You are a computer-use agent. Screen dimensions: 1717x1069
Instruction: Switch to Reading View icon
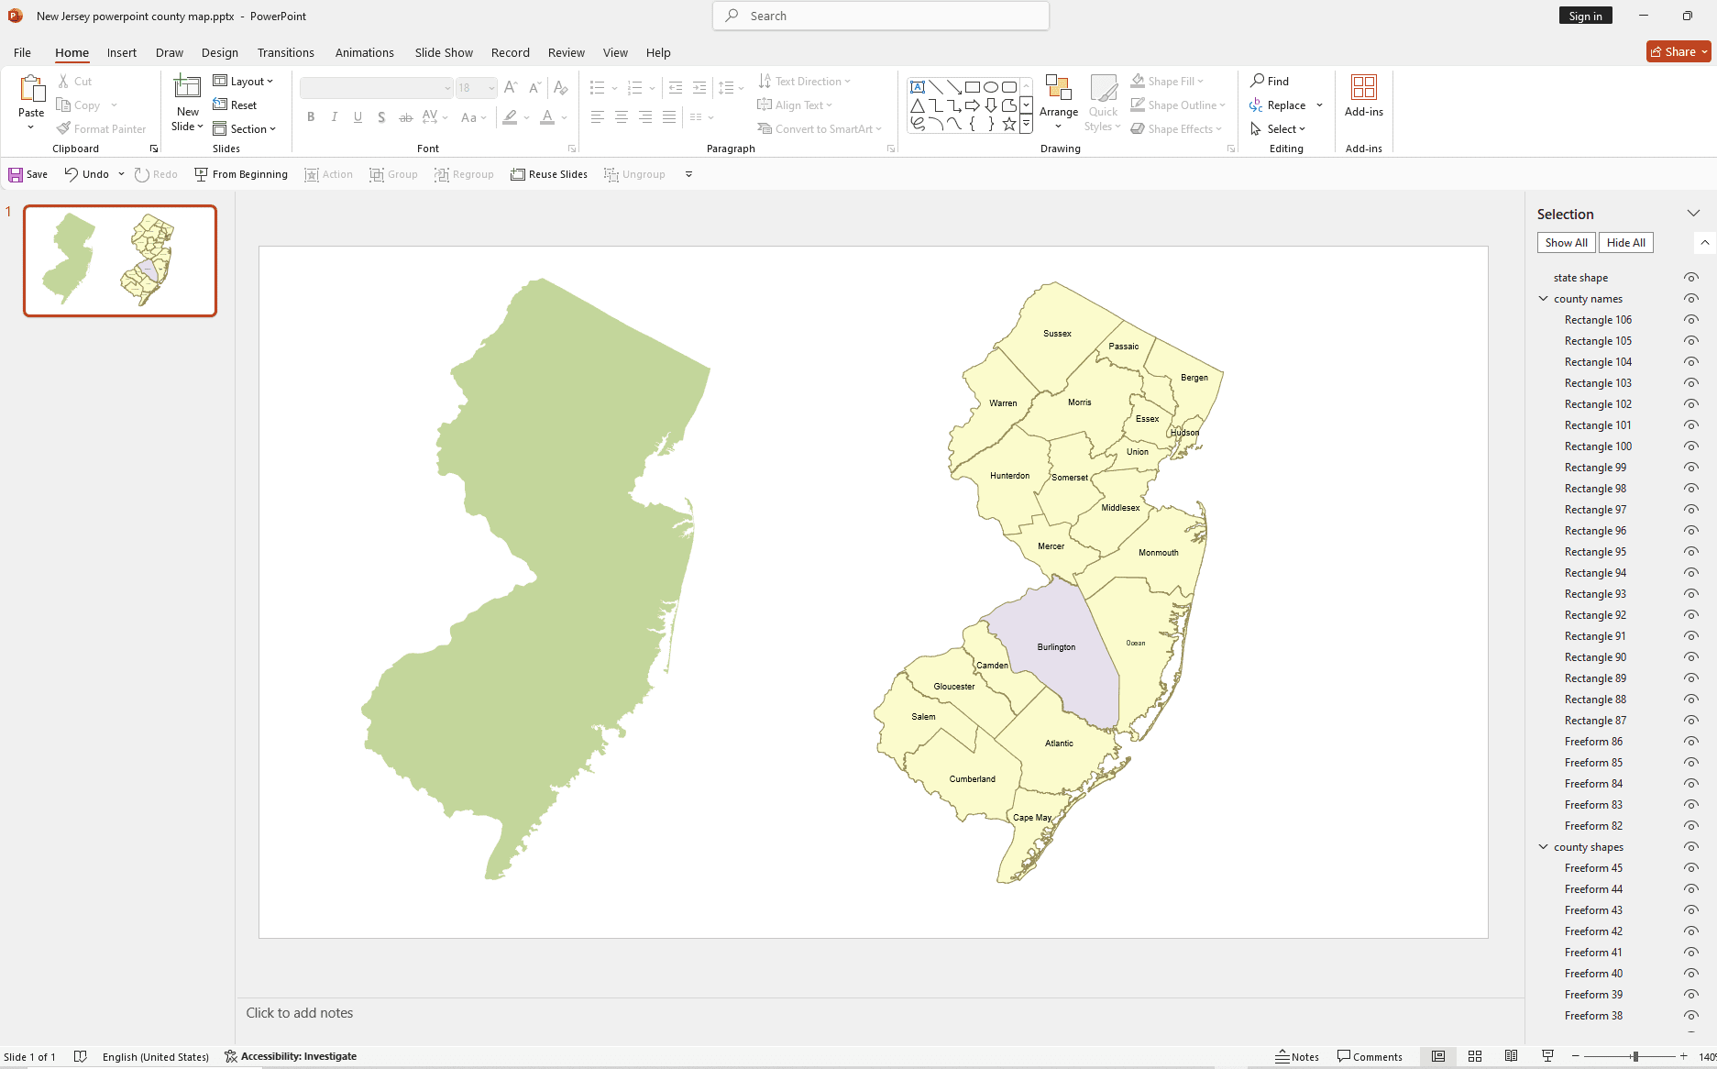click(x=1512, y=1057)
